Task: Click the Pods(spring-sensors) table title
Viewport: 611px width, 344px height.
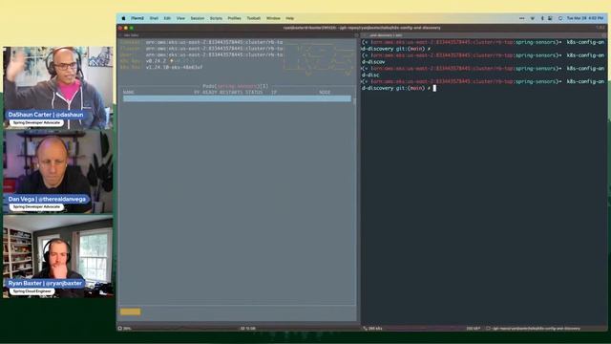Action: coord(236,86)
